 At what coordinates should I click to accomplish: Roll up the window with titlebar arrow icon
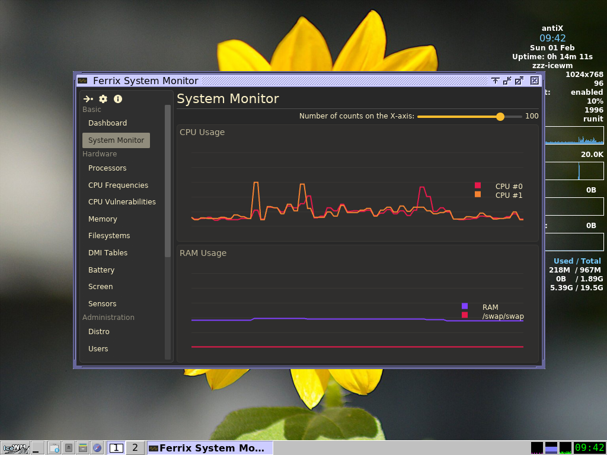point(495,81)
